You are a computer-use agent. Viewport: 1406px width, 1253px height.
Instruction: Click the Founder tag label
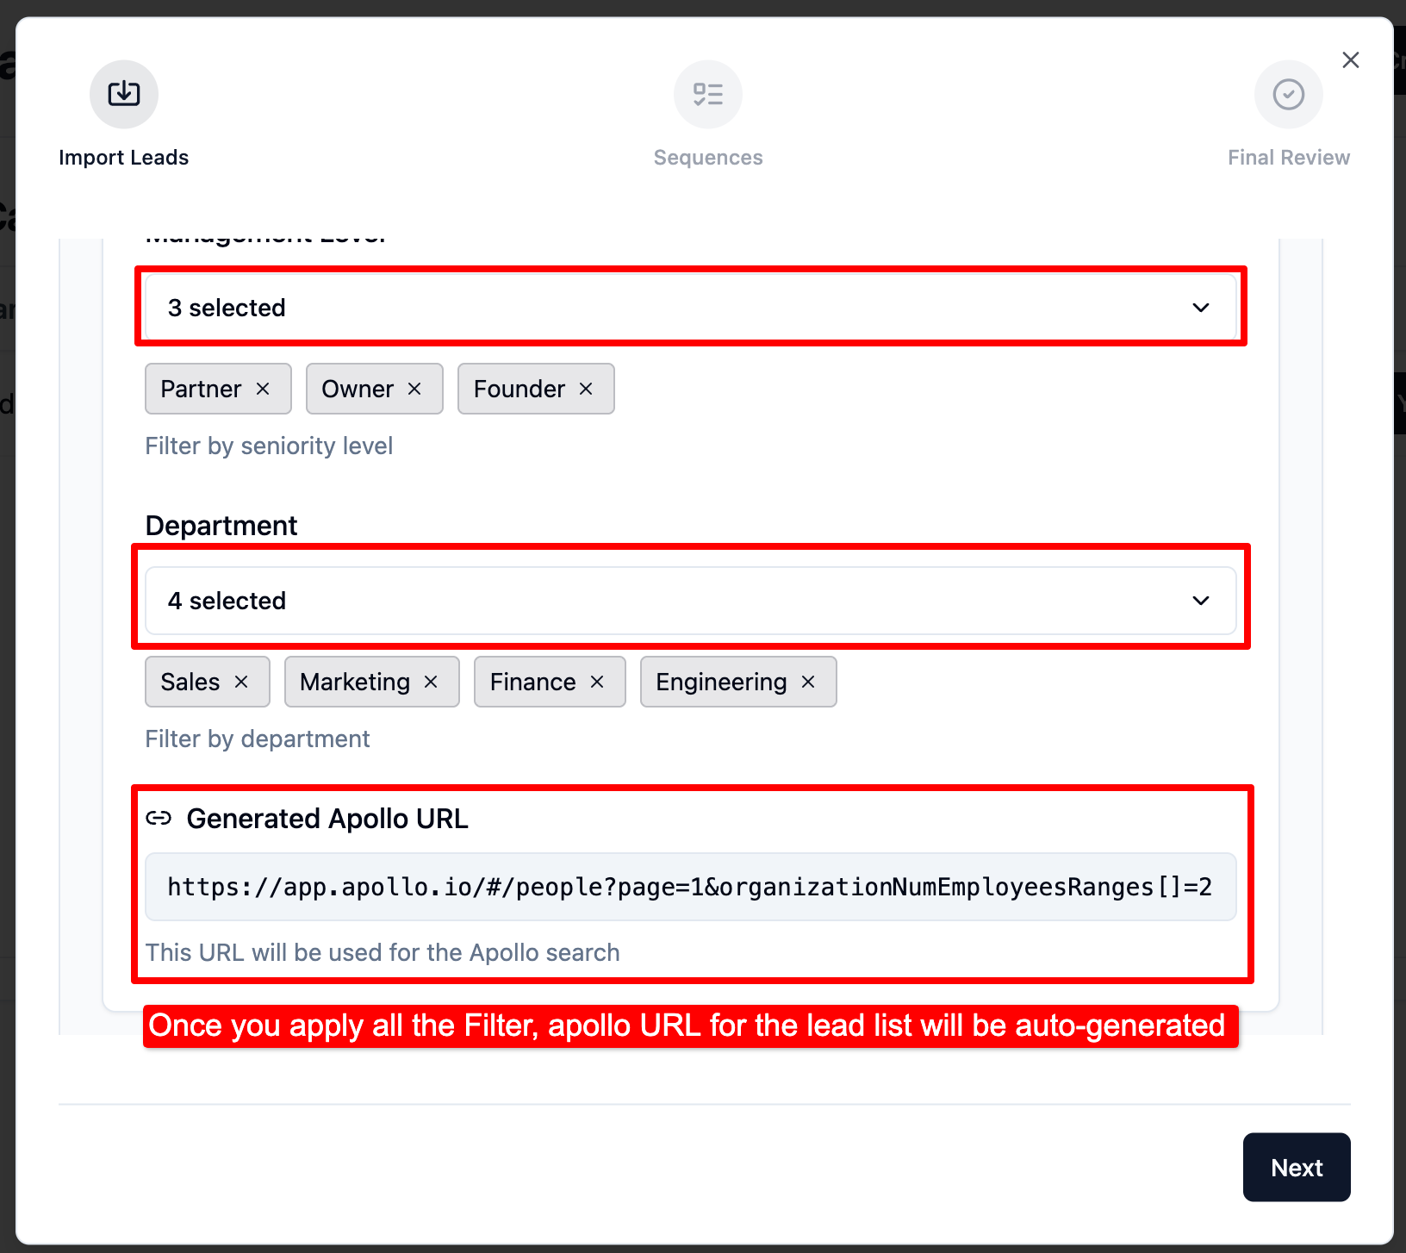pos(519,389)
